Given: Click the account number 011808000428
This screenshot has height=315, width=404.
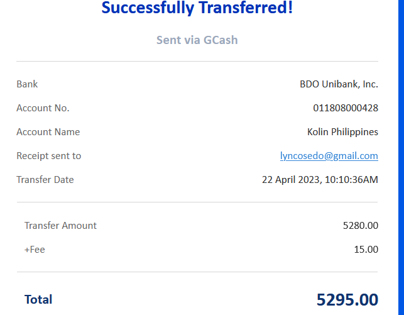Looking at the screenshot, I should point(346,108).
